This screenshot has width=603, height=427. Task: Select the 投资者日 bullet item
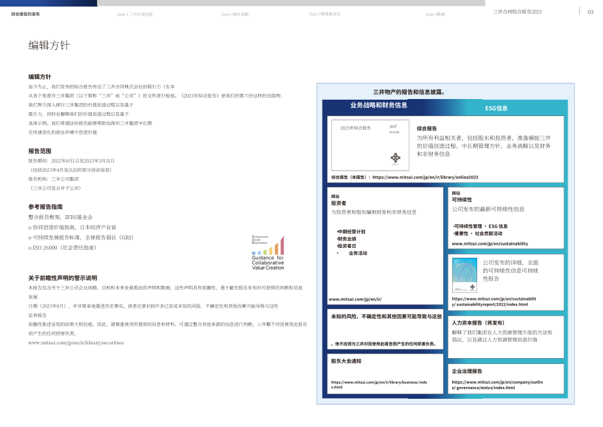click(x=347, y=246)
